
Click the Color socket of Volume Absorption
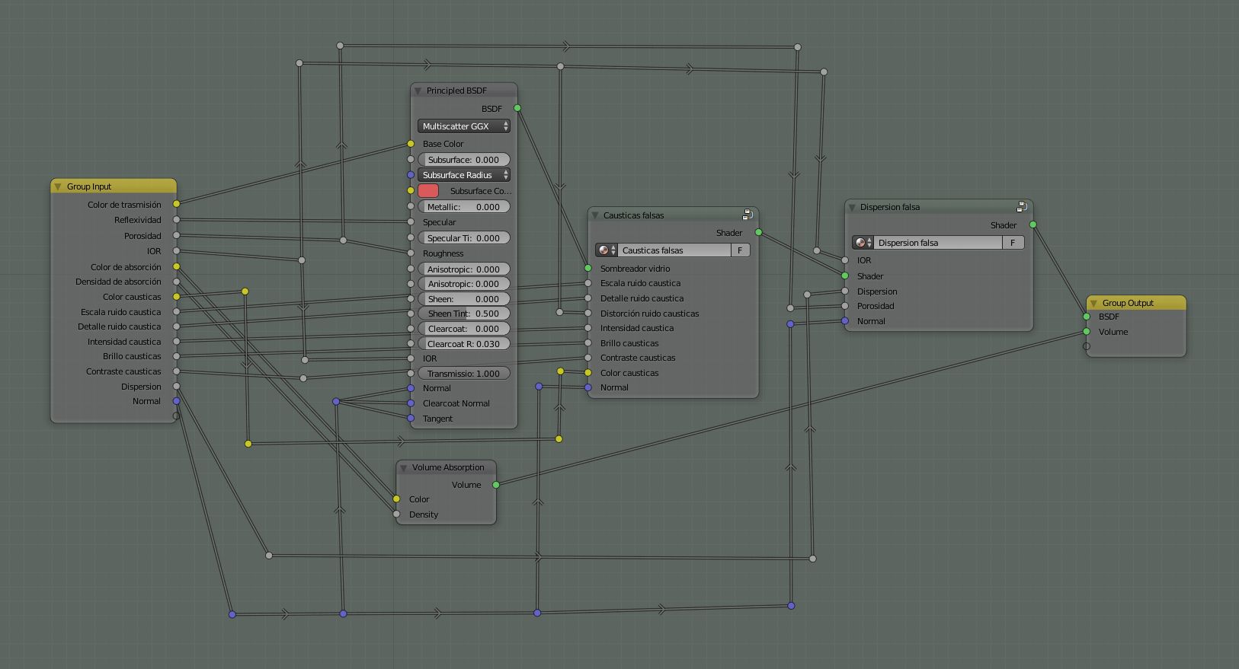click(396, 499)
